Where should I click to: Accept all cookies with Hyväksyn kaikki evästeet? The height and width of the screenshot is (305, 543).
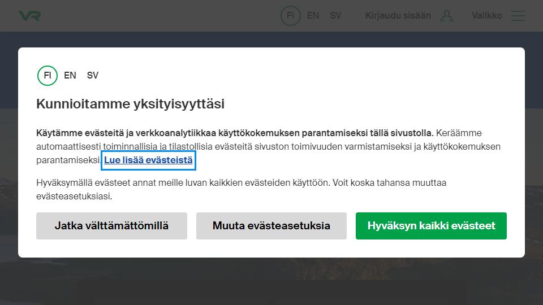pyautogui.click(x=431, y=226)
